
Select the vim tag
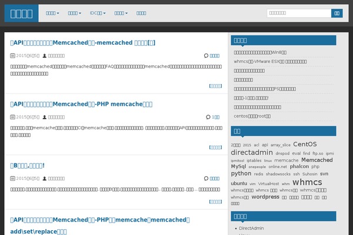point(252,184)
